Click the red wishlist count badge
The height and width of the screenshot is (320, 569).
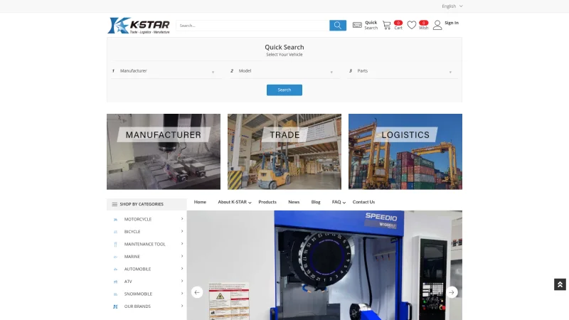click(x=423, y=23)
